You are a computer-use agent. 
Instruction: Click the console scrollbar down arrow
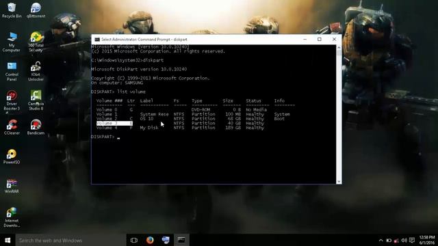339,181
